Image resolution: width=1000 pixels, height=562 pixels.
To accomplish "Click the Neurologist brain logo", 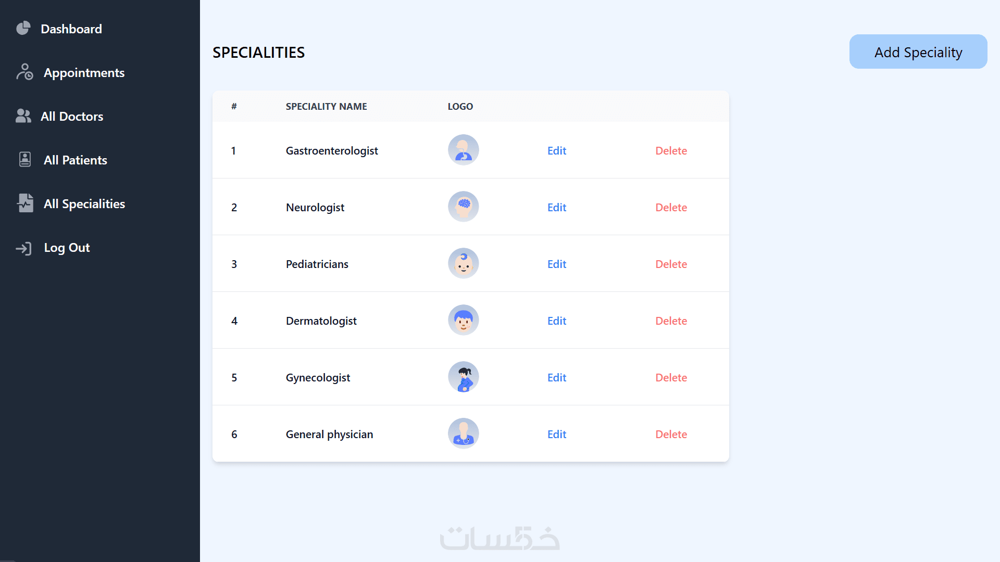I will (x=463, y=207).
